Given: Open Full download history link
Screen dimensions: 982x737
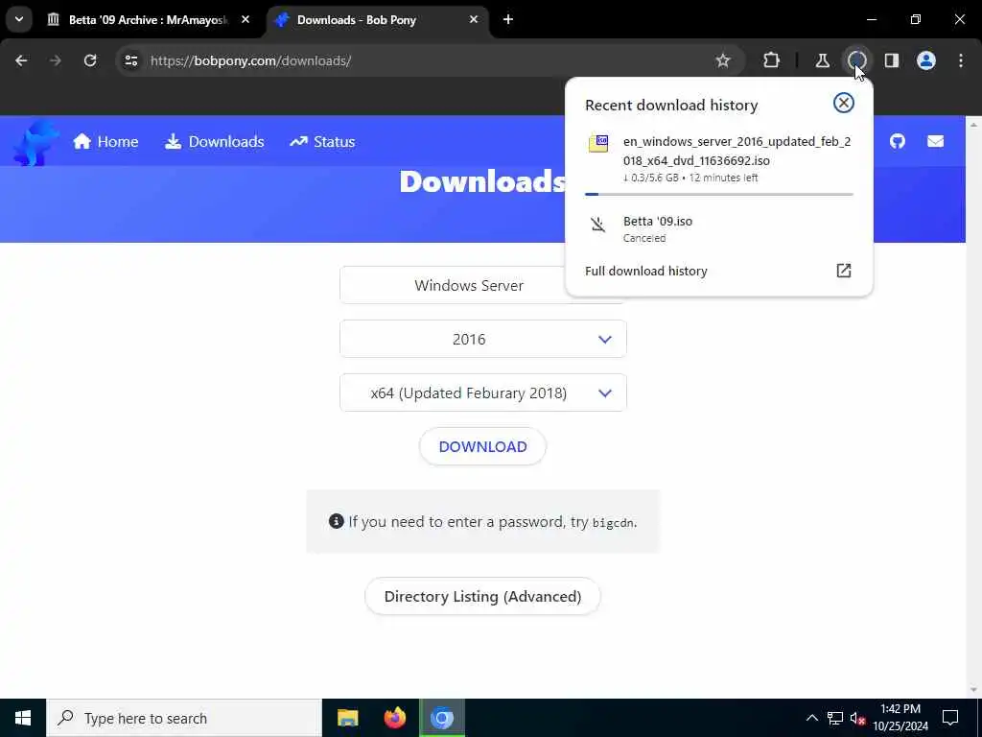Looking at the screenshot, I should [645, 271].
